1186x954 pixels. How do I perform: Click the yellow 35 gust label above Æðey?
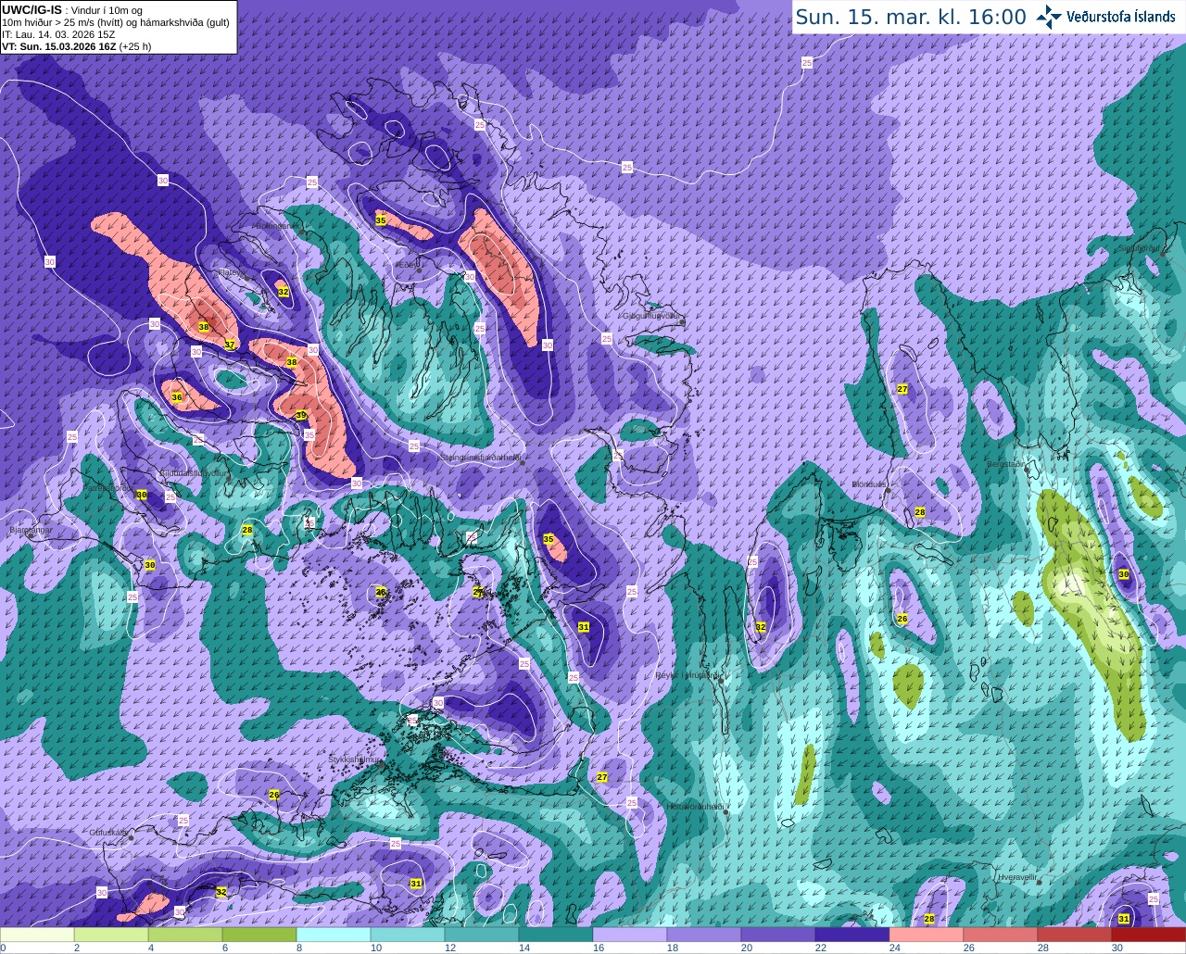pyautogui.click(x=381, y=220)
